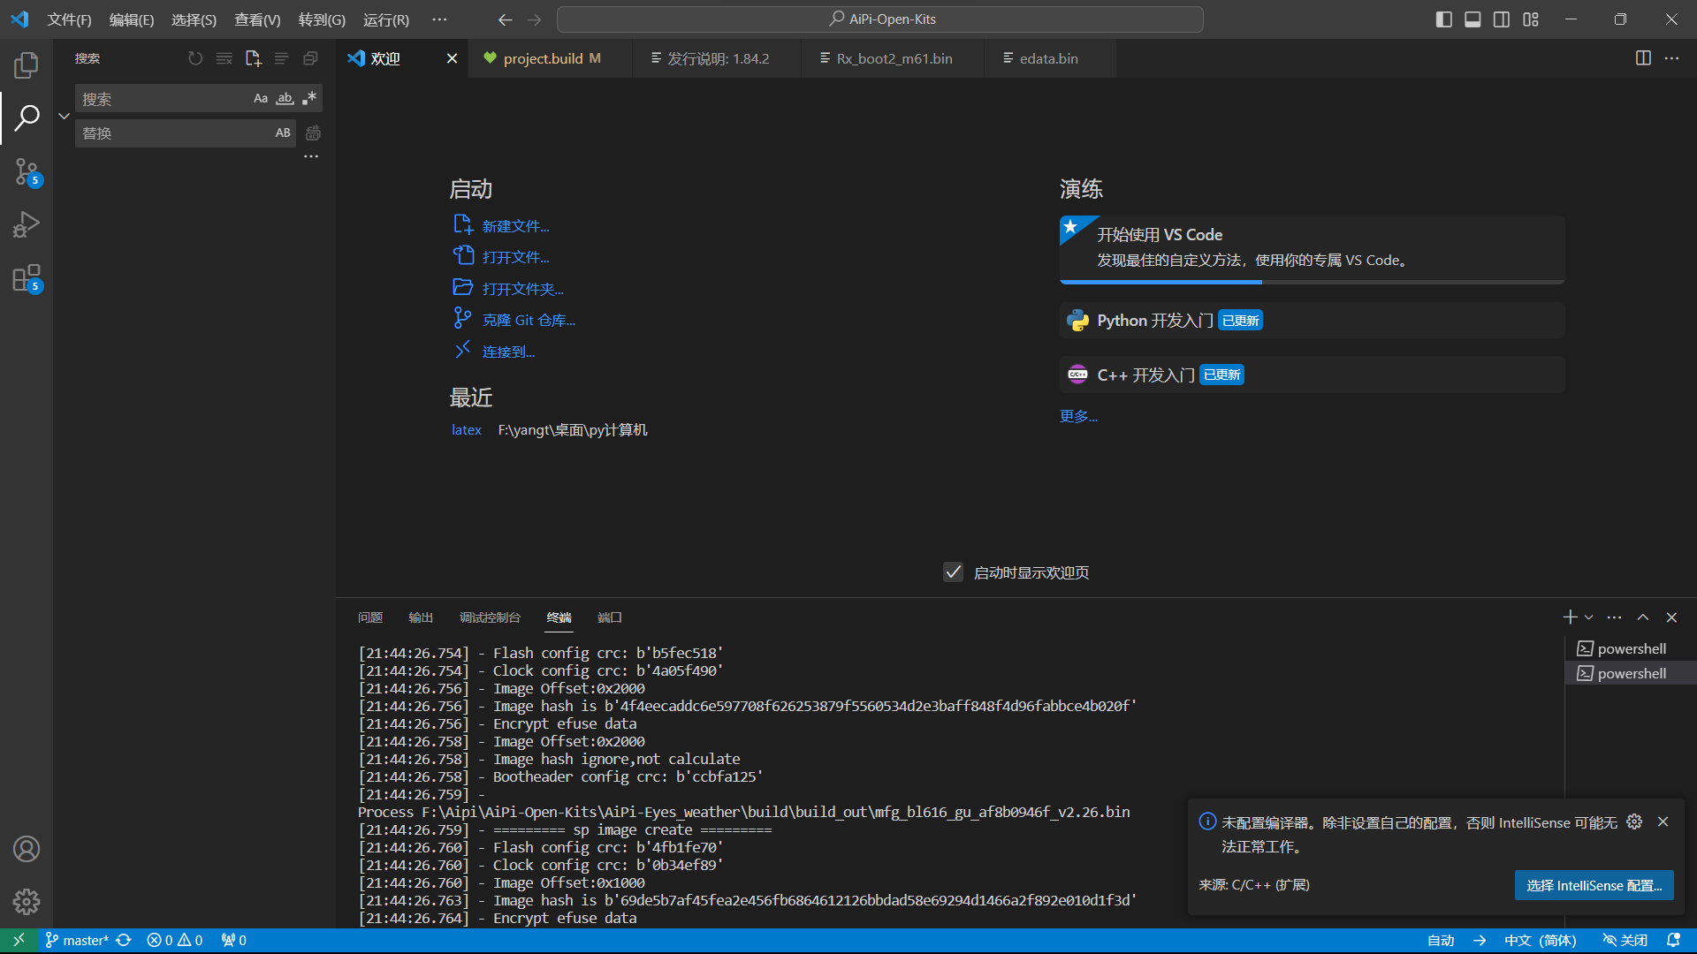The height and width of the screenshot is (954, 1697).
Task: Go back using navigation arrow
Action: (x=505, y=19)
